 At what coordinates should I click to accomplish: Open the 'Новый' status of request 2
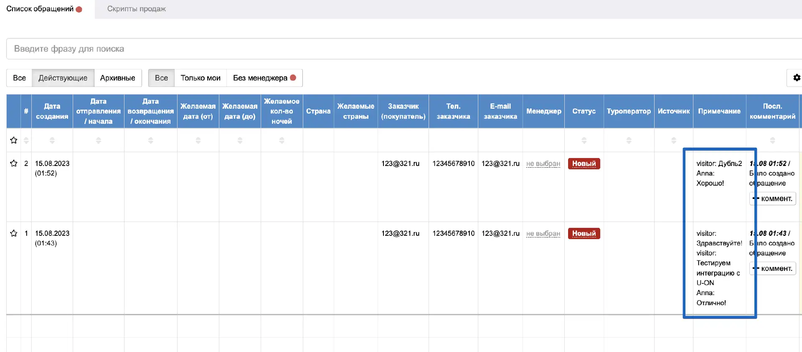(x=584, y=164)
